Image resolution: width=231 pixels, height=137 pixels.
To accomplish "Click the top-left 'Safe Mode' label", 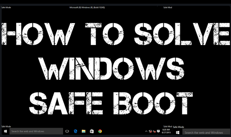I will point(6,7).
